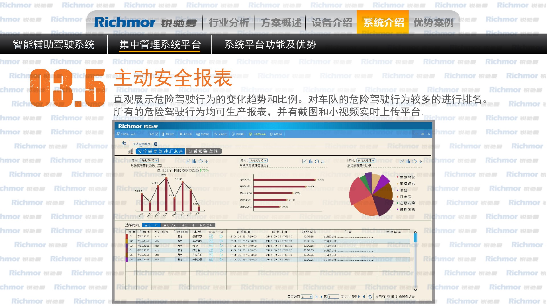Go to the previous page of records
Screen dimensions: 547x307
[x=321, y=296]
